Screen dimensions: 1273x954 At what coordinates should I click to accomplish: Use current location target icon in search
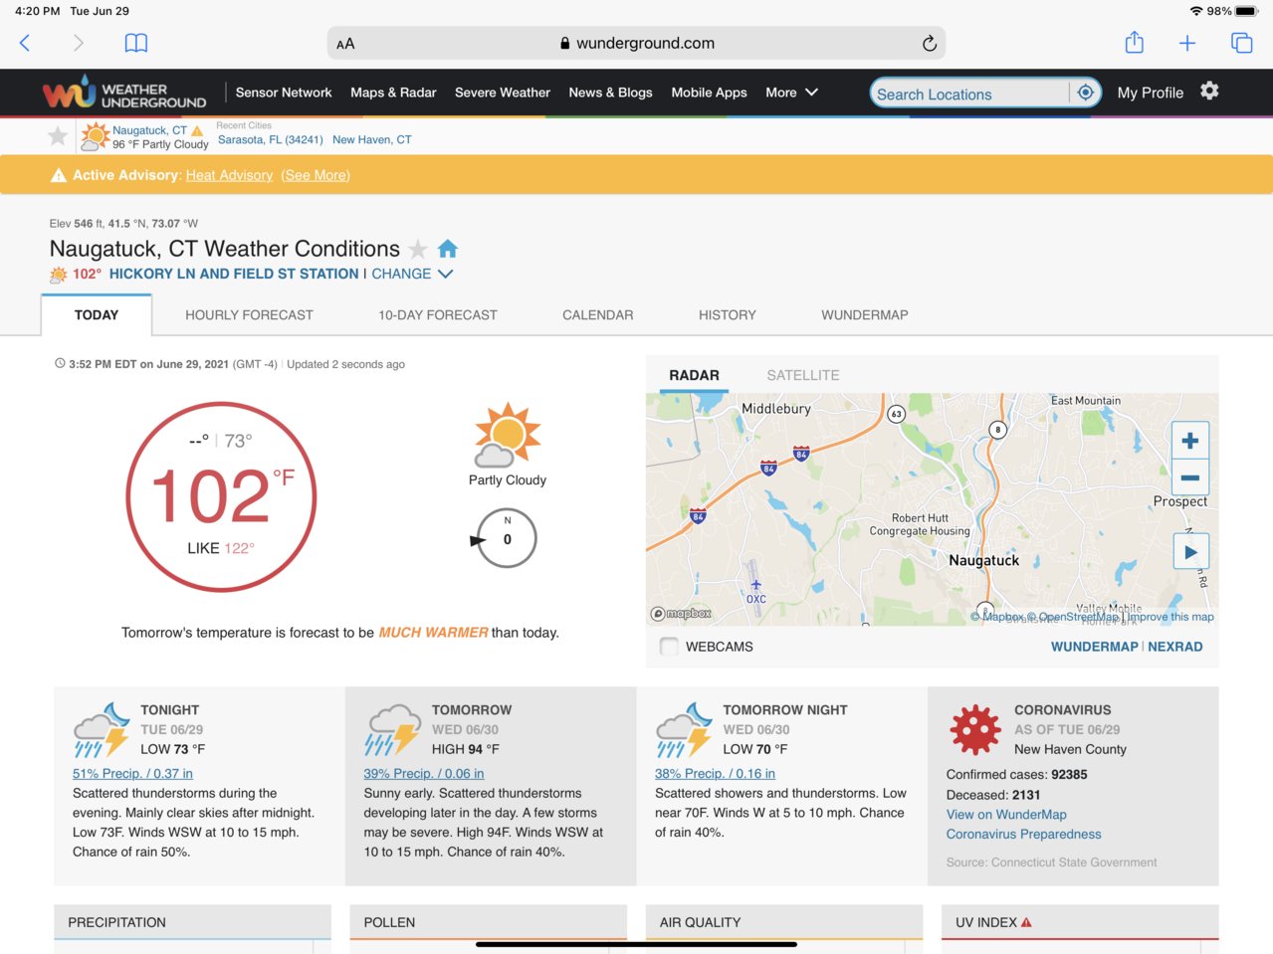[1086, 93]
